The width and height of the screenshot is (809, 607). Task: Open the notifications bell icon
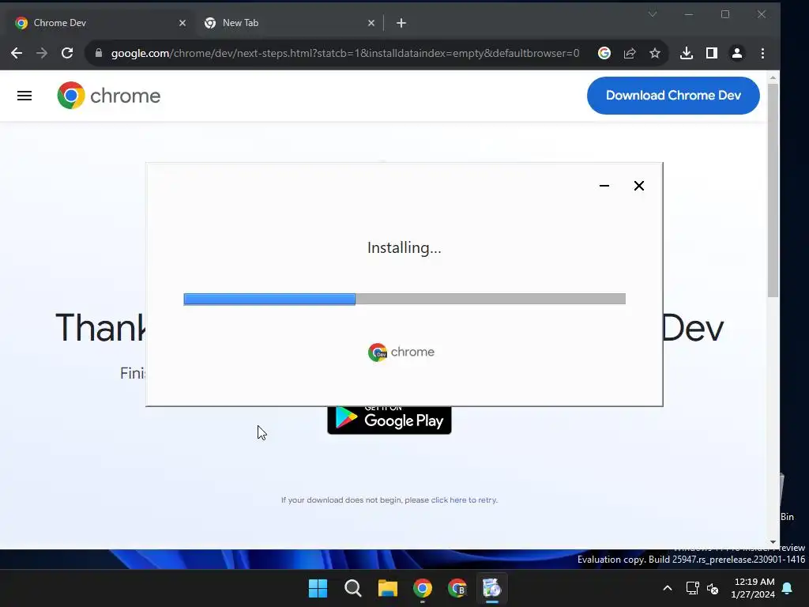(788, 588)
